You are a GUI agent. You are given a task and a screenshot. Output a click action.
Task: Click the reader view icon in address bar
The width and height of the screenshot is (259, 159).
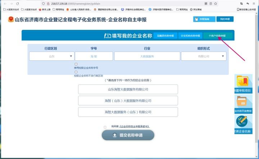click(x=211, y=4)
